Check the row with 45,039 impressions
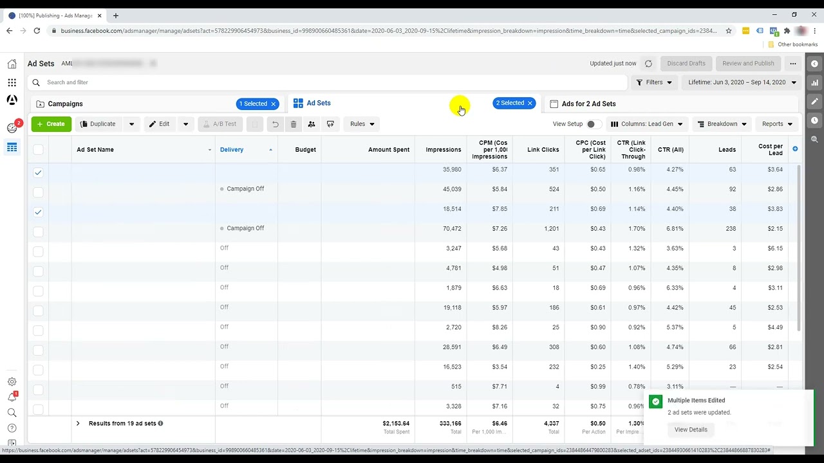824x463 pixels. coord(38,192)
